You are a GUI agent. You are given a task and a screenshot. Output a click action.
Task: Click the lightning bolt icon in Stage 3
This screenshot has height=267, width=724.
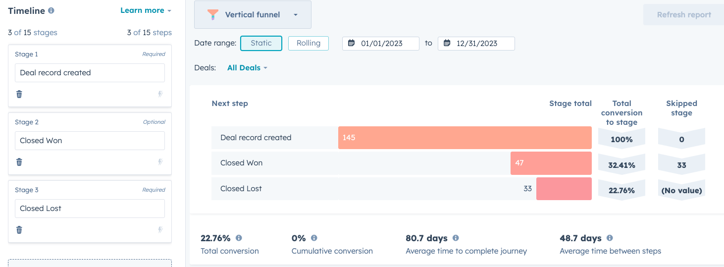(x=160, y=230)
